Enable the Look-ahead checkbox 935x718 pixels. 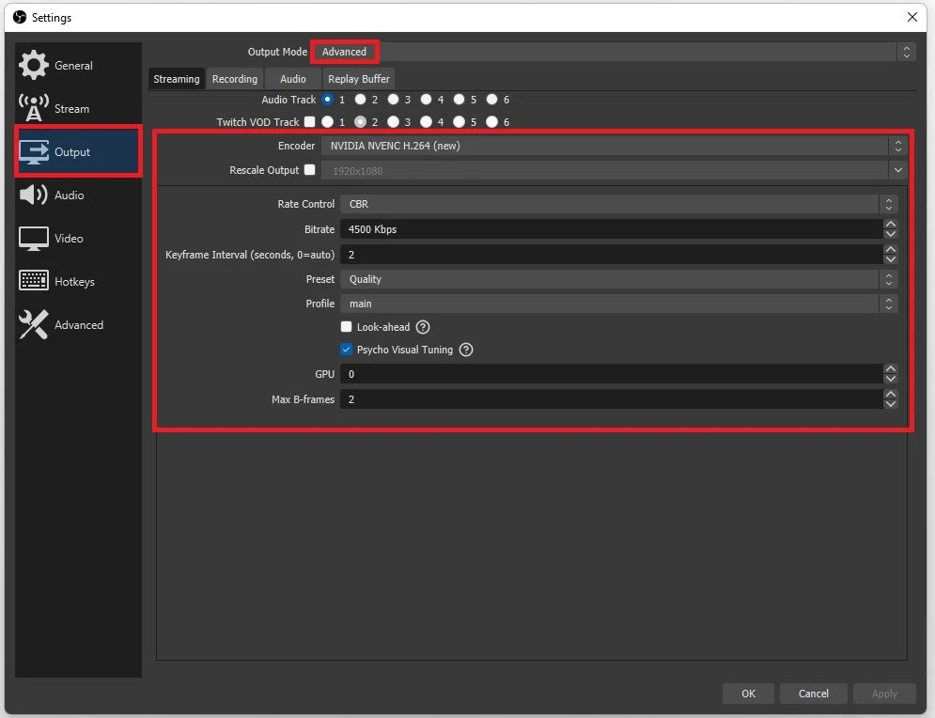[x=346, y=326]
